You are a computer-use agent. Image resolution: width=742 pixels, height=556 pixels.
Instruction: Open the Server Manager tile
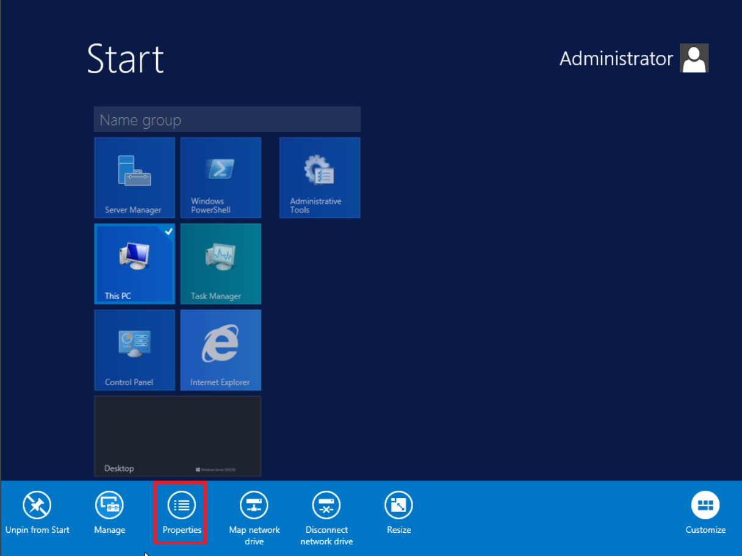click(x=134, y=177)
